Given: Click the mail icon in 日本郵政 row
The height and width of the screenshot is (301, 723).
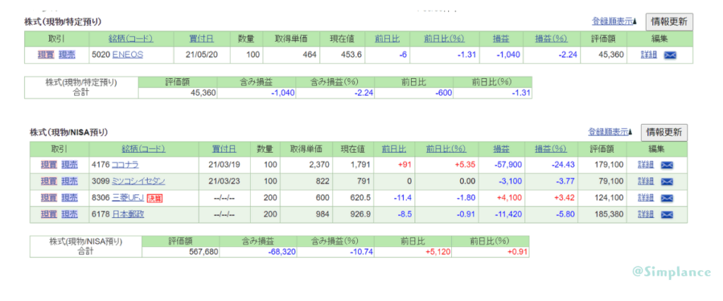Looking at the screenshot, I should (667, 214).
